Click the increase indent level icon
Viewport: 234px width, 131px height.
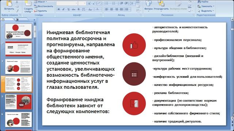126,3
